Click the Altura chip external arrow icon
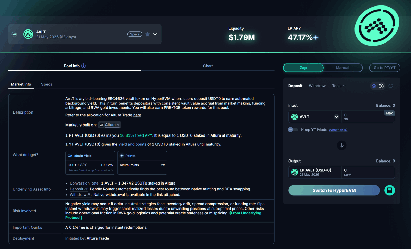Image resolution: width=411 pixels, height=249 pixels. click(x=118, y=125)
